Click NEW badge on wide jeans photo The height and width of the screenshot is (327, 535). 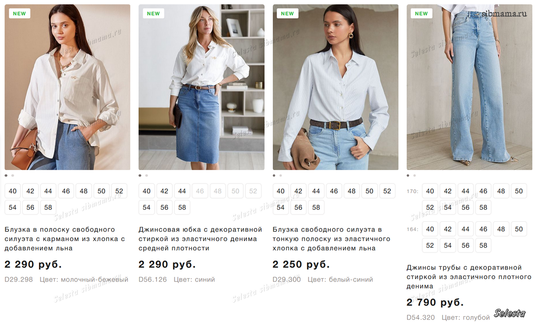421,13
